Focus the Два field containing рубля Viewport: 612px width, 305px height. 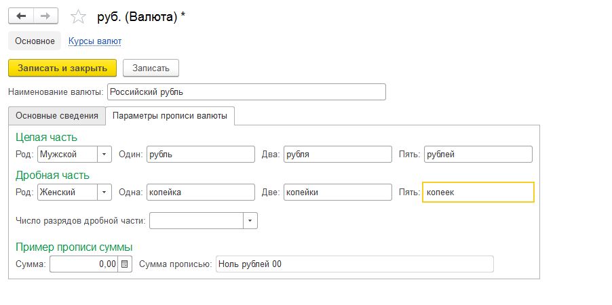(x=337, y=155)
